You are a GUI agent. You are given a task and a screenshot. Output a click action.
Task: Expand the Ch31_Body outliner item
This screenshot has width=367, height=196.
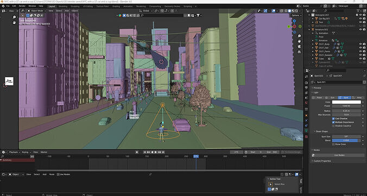coord(313,44)
